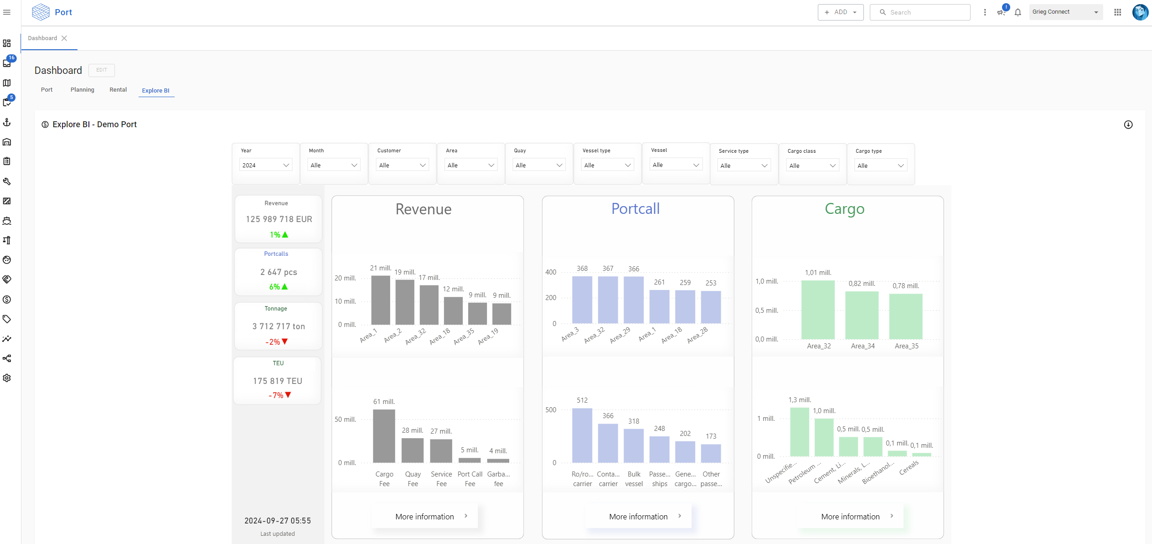This screenshot has height=544, width=1152.
Task: Open the apps grid launcher icon
Action: [1117, 12]
